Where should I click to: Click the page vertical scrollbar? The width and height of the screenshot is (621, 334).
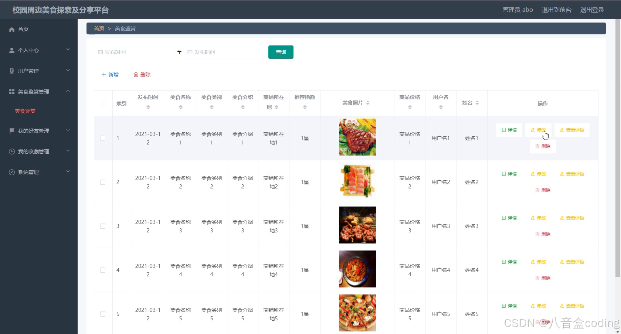tap(618, 148)
